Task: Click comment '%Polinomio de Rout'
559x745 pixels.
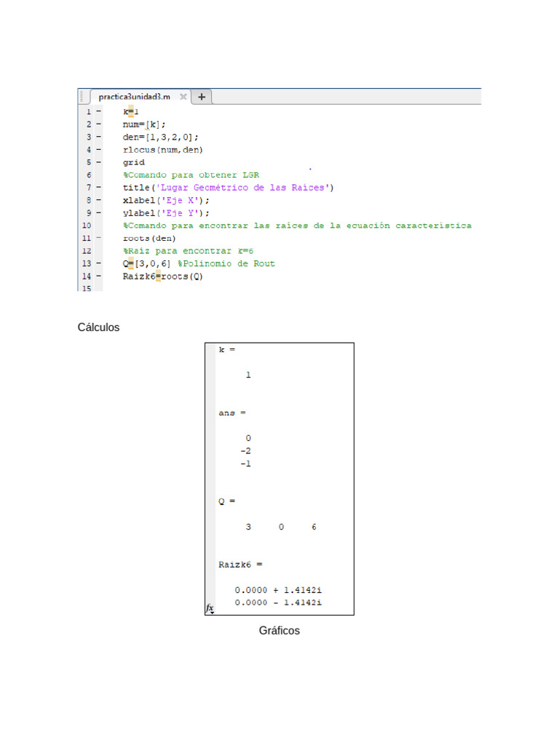Action: pyautogui.click(x=226, y=263)
